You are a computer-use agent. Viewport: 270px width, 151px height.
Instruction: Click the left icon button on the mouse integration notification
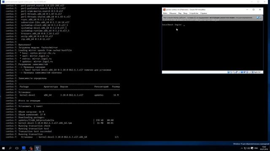coord(258,18)
